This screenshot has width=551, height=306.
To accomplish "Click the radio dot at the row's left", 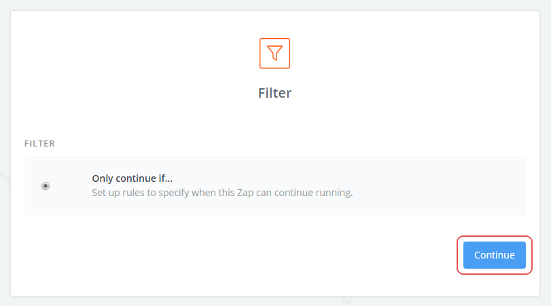I will tap(46, 186).
